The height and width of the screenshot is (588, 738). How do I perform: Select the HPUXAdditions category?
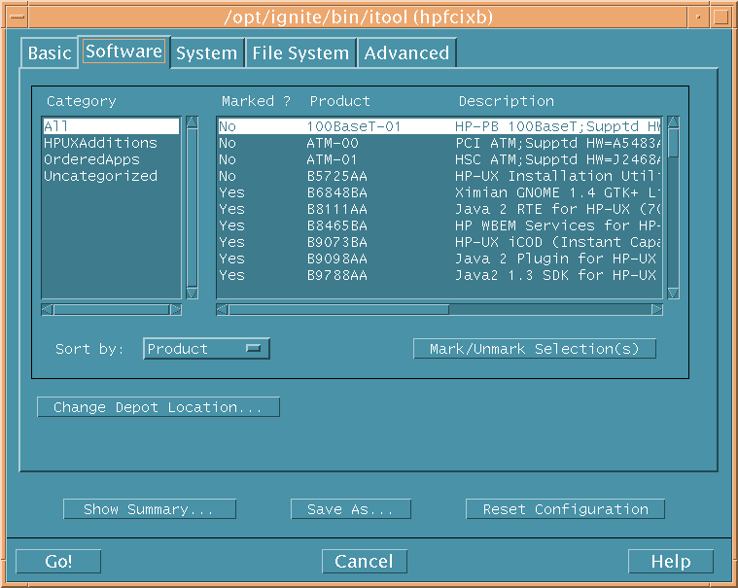click(x=100, y=143)
